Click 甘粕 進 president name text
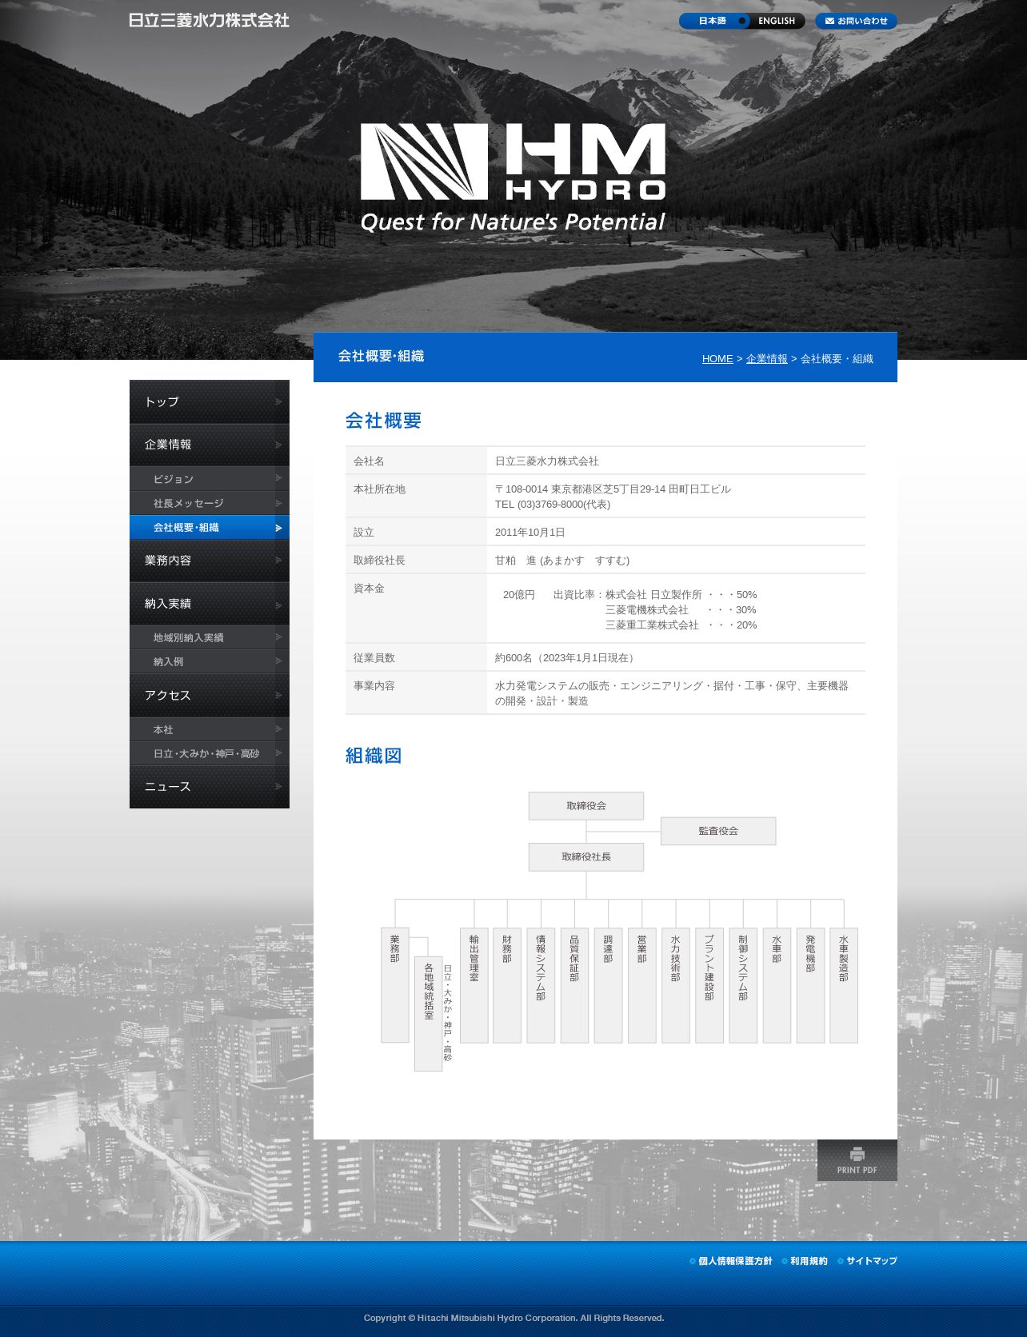Image resolution: width=1027 pixels, height=1337 pixels. (562, 561)
